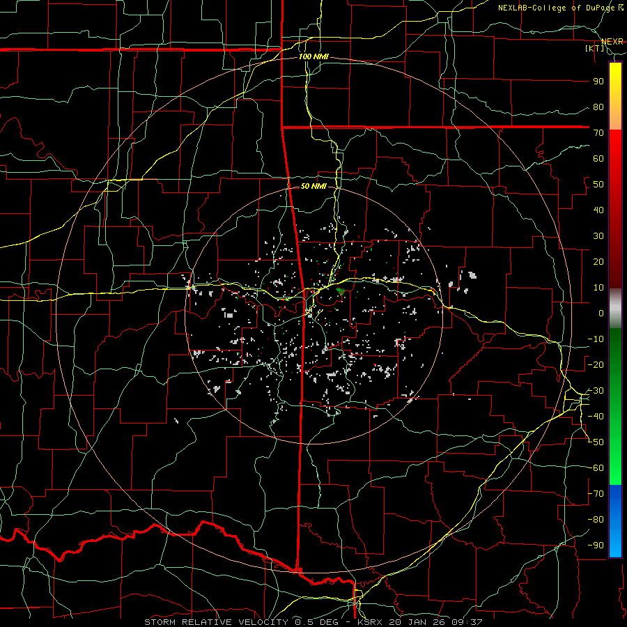Click the '20' value on velocity scale
Screen dimensions: 627x627
click(x=598, y=262)
